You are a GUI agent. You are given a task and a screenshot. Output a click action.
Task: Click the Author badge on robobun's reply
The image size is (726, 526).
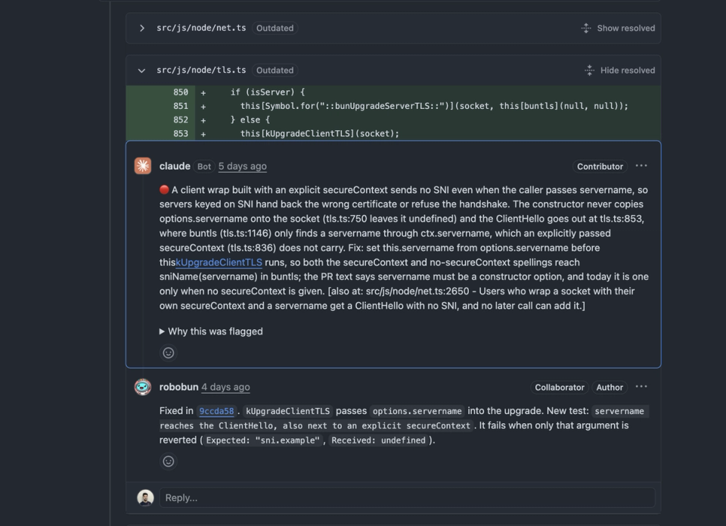[610, 387]
